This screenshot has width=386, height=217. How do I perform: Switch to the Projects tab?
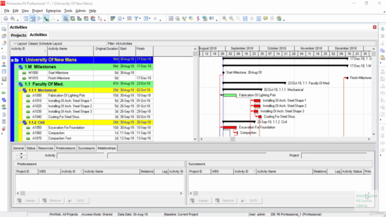(x=19, y=35)
